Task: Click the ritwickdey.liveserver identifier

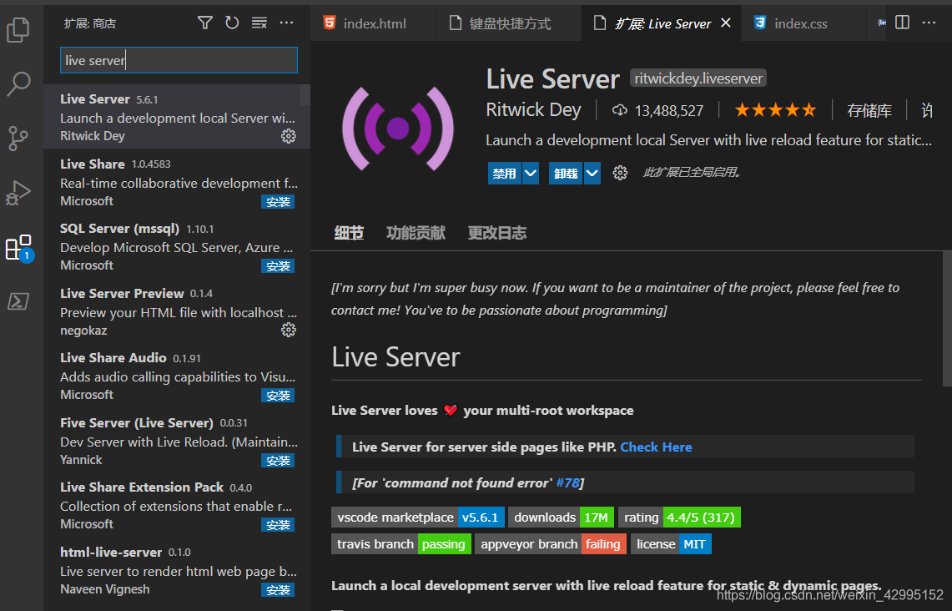Action: 698,78
